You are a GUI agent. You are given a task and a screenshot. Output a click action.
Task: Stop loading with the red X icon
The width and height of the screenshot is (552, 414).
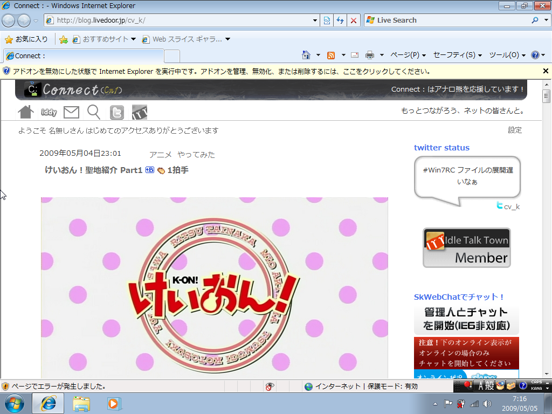click(x=354, y=20)
